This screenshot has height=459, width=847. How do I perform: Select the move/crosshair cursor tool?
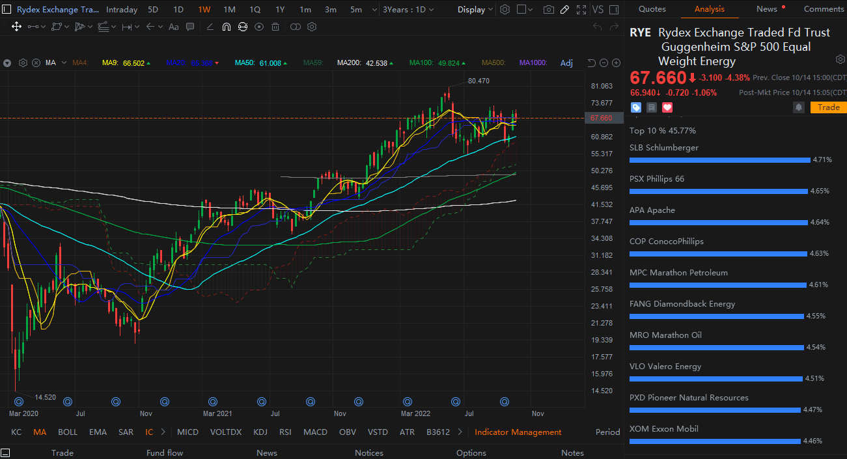(16, 27)
